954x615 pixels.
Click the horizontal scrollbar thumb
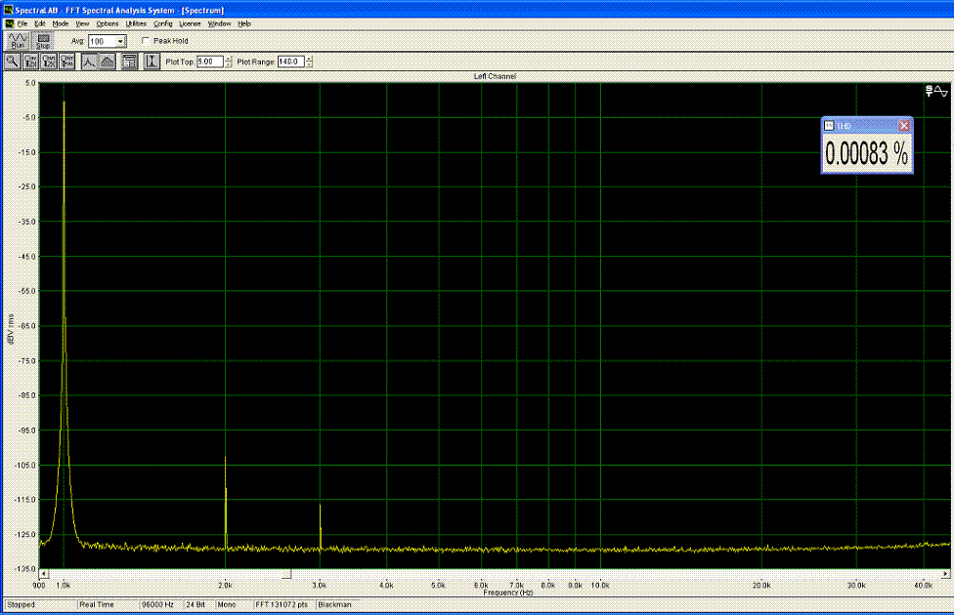(x=286, y=574)
